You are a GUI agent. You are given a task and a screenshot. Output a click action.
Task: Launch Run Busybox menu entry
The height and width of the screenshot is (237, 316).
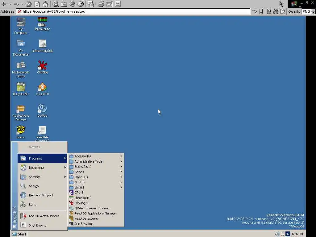[96, 224]
